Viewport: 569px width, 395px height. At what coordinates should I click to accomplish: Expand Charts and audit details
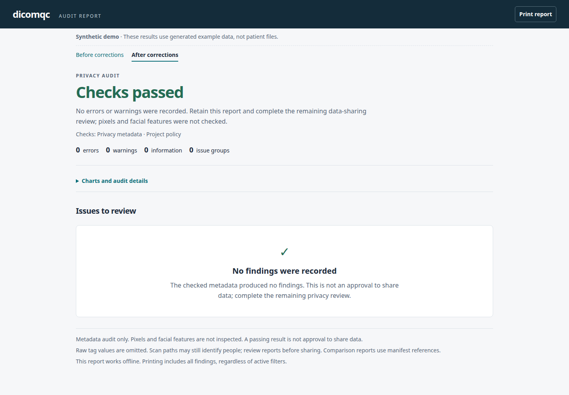click(x=112, y=181)
